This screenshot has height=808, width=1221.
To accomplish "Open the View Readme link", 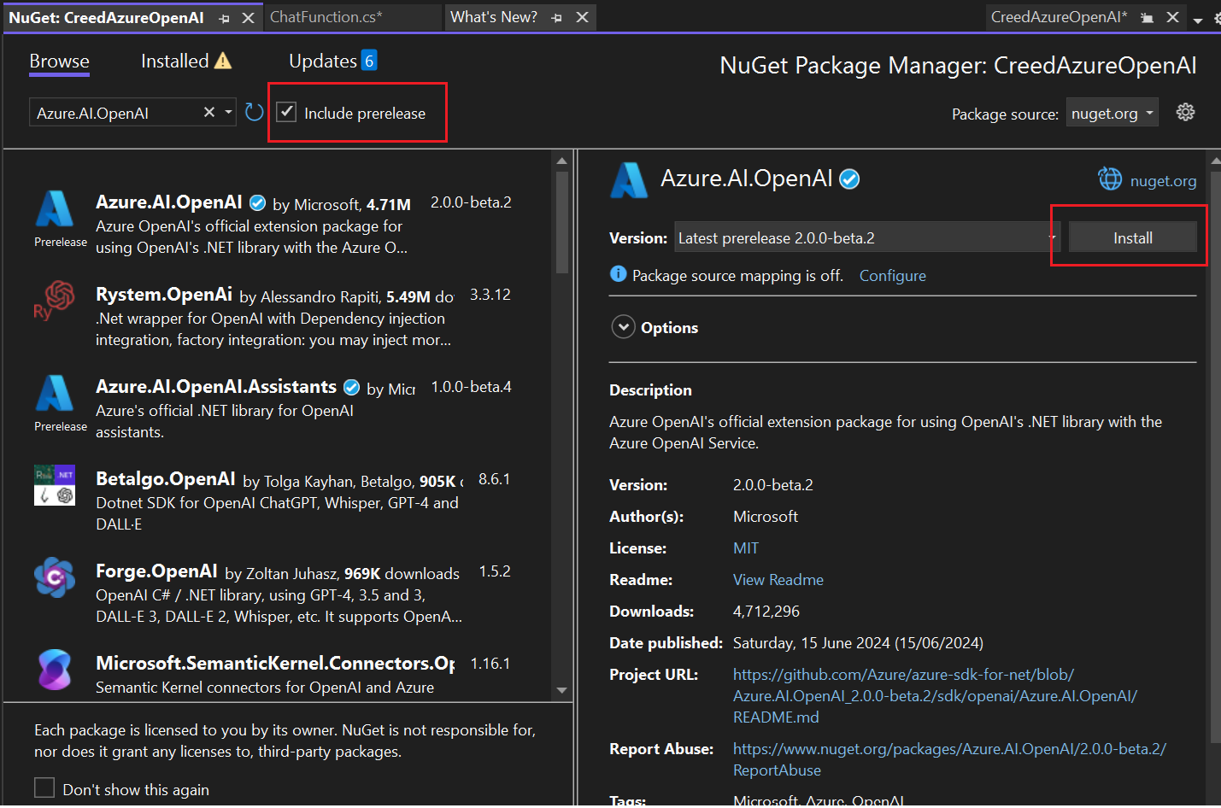I will pos(778,580).
